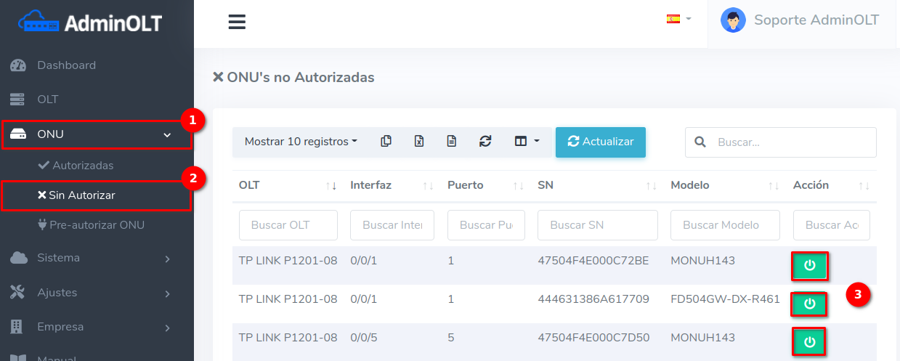Click the copy table icon
This screenshot has height=361, width=900.
(x=386, y=142)
